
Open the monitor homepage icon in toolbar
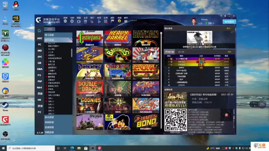[85, 21]
